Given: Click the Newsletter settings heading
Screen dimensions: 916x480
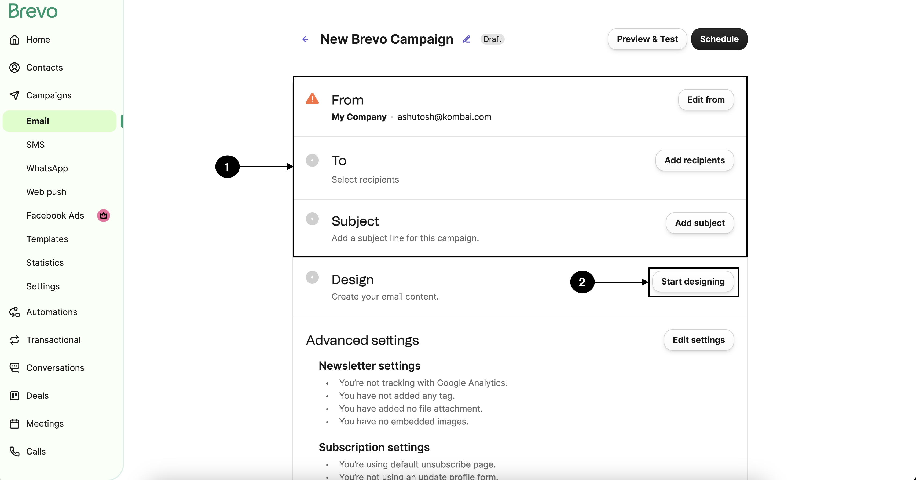Looking at the screenshot, I should (x=369, y=365).
